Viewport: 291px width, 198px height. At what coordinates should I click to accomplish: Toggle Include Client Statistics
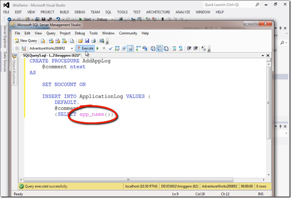coord(145,49)
